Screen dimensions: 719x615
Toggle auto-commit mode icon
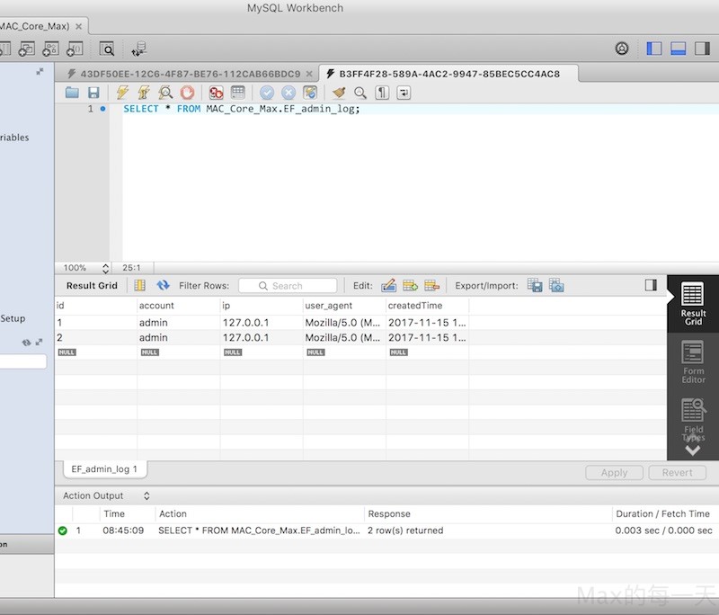(310, 93)
